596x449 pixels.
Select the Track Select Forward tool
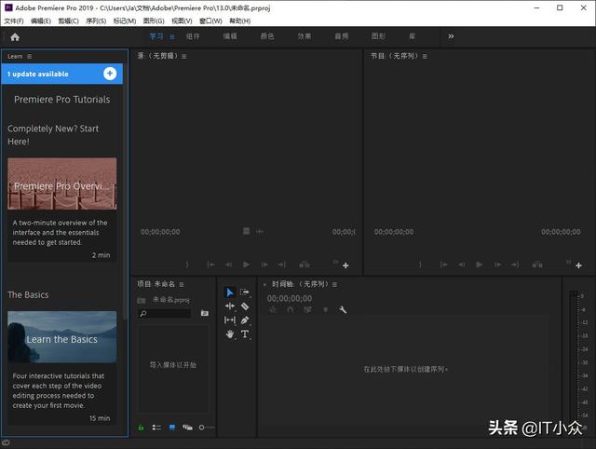click(244, 292)
